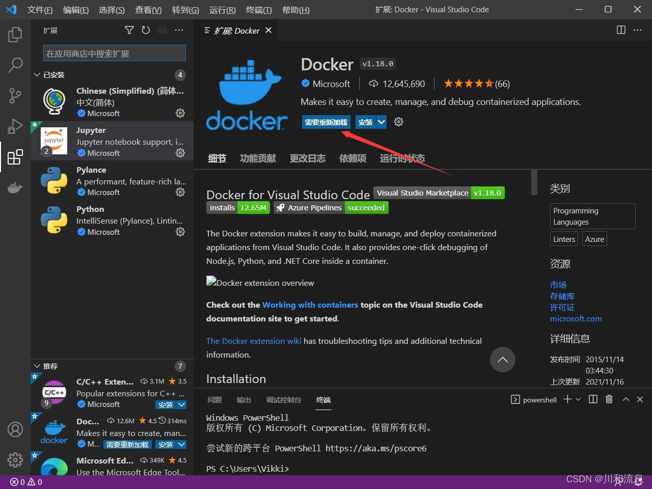652x489 pixels.
Task: Open the 终端(T) menu
Action: pyautogui.click(x=259, y=10)
